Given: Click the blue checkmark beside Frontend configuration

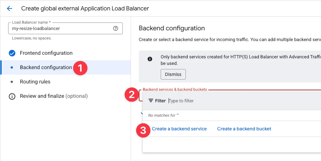Looking at the screenshot, I should (12, 53).
